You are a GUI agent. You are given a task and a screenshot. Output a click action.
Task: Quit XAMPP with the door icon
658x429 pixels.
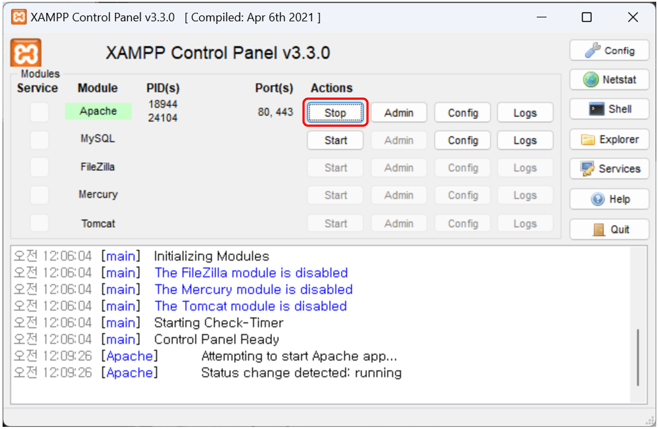tap(609, 229)
